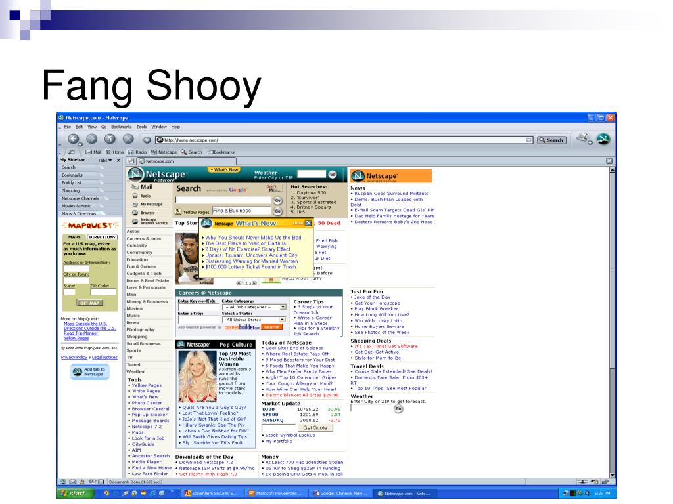Click the Yellow Pages icon
The image size is (673, 504).
pos(179,212)
